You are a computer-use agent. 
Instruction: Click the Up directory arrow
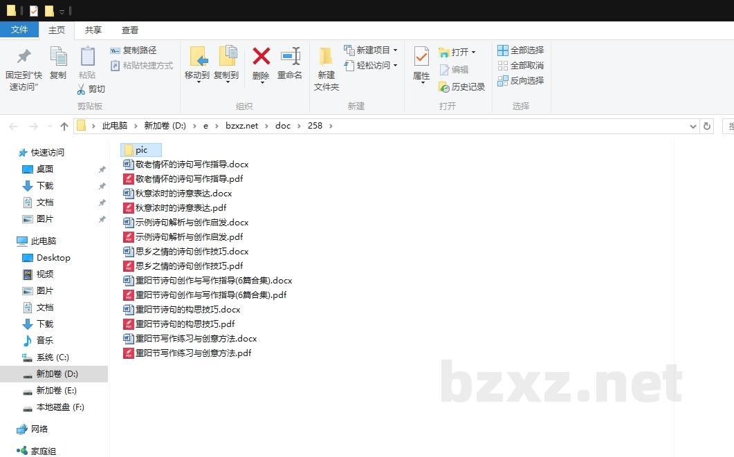coord(64,126)
